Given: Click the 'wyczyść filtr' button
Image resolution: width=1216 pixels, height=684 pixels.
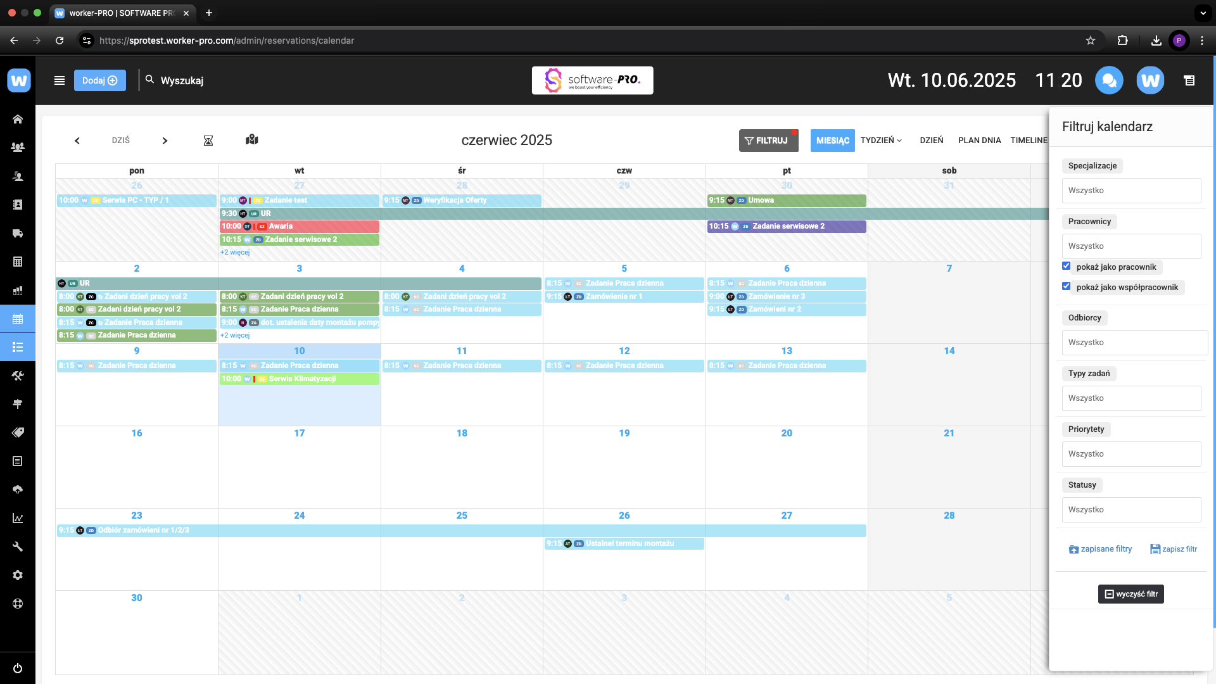Looking at the screenshot, I should pyautogui.click(x=1130, y=594).
